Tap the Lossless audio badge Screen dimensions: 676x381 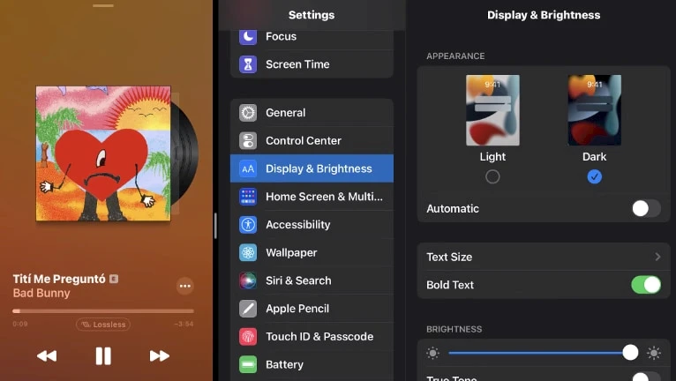point(103,325)
